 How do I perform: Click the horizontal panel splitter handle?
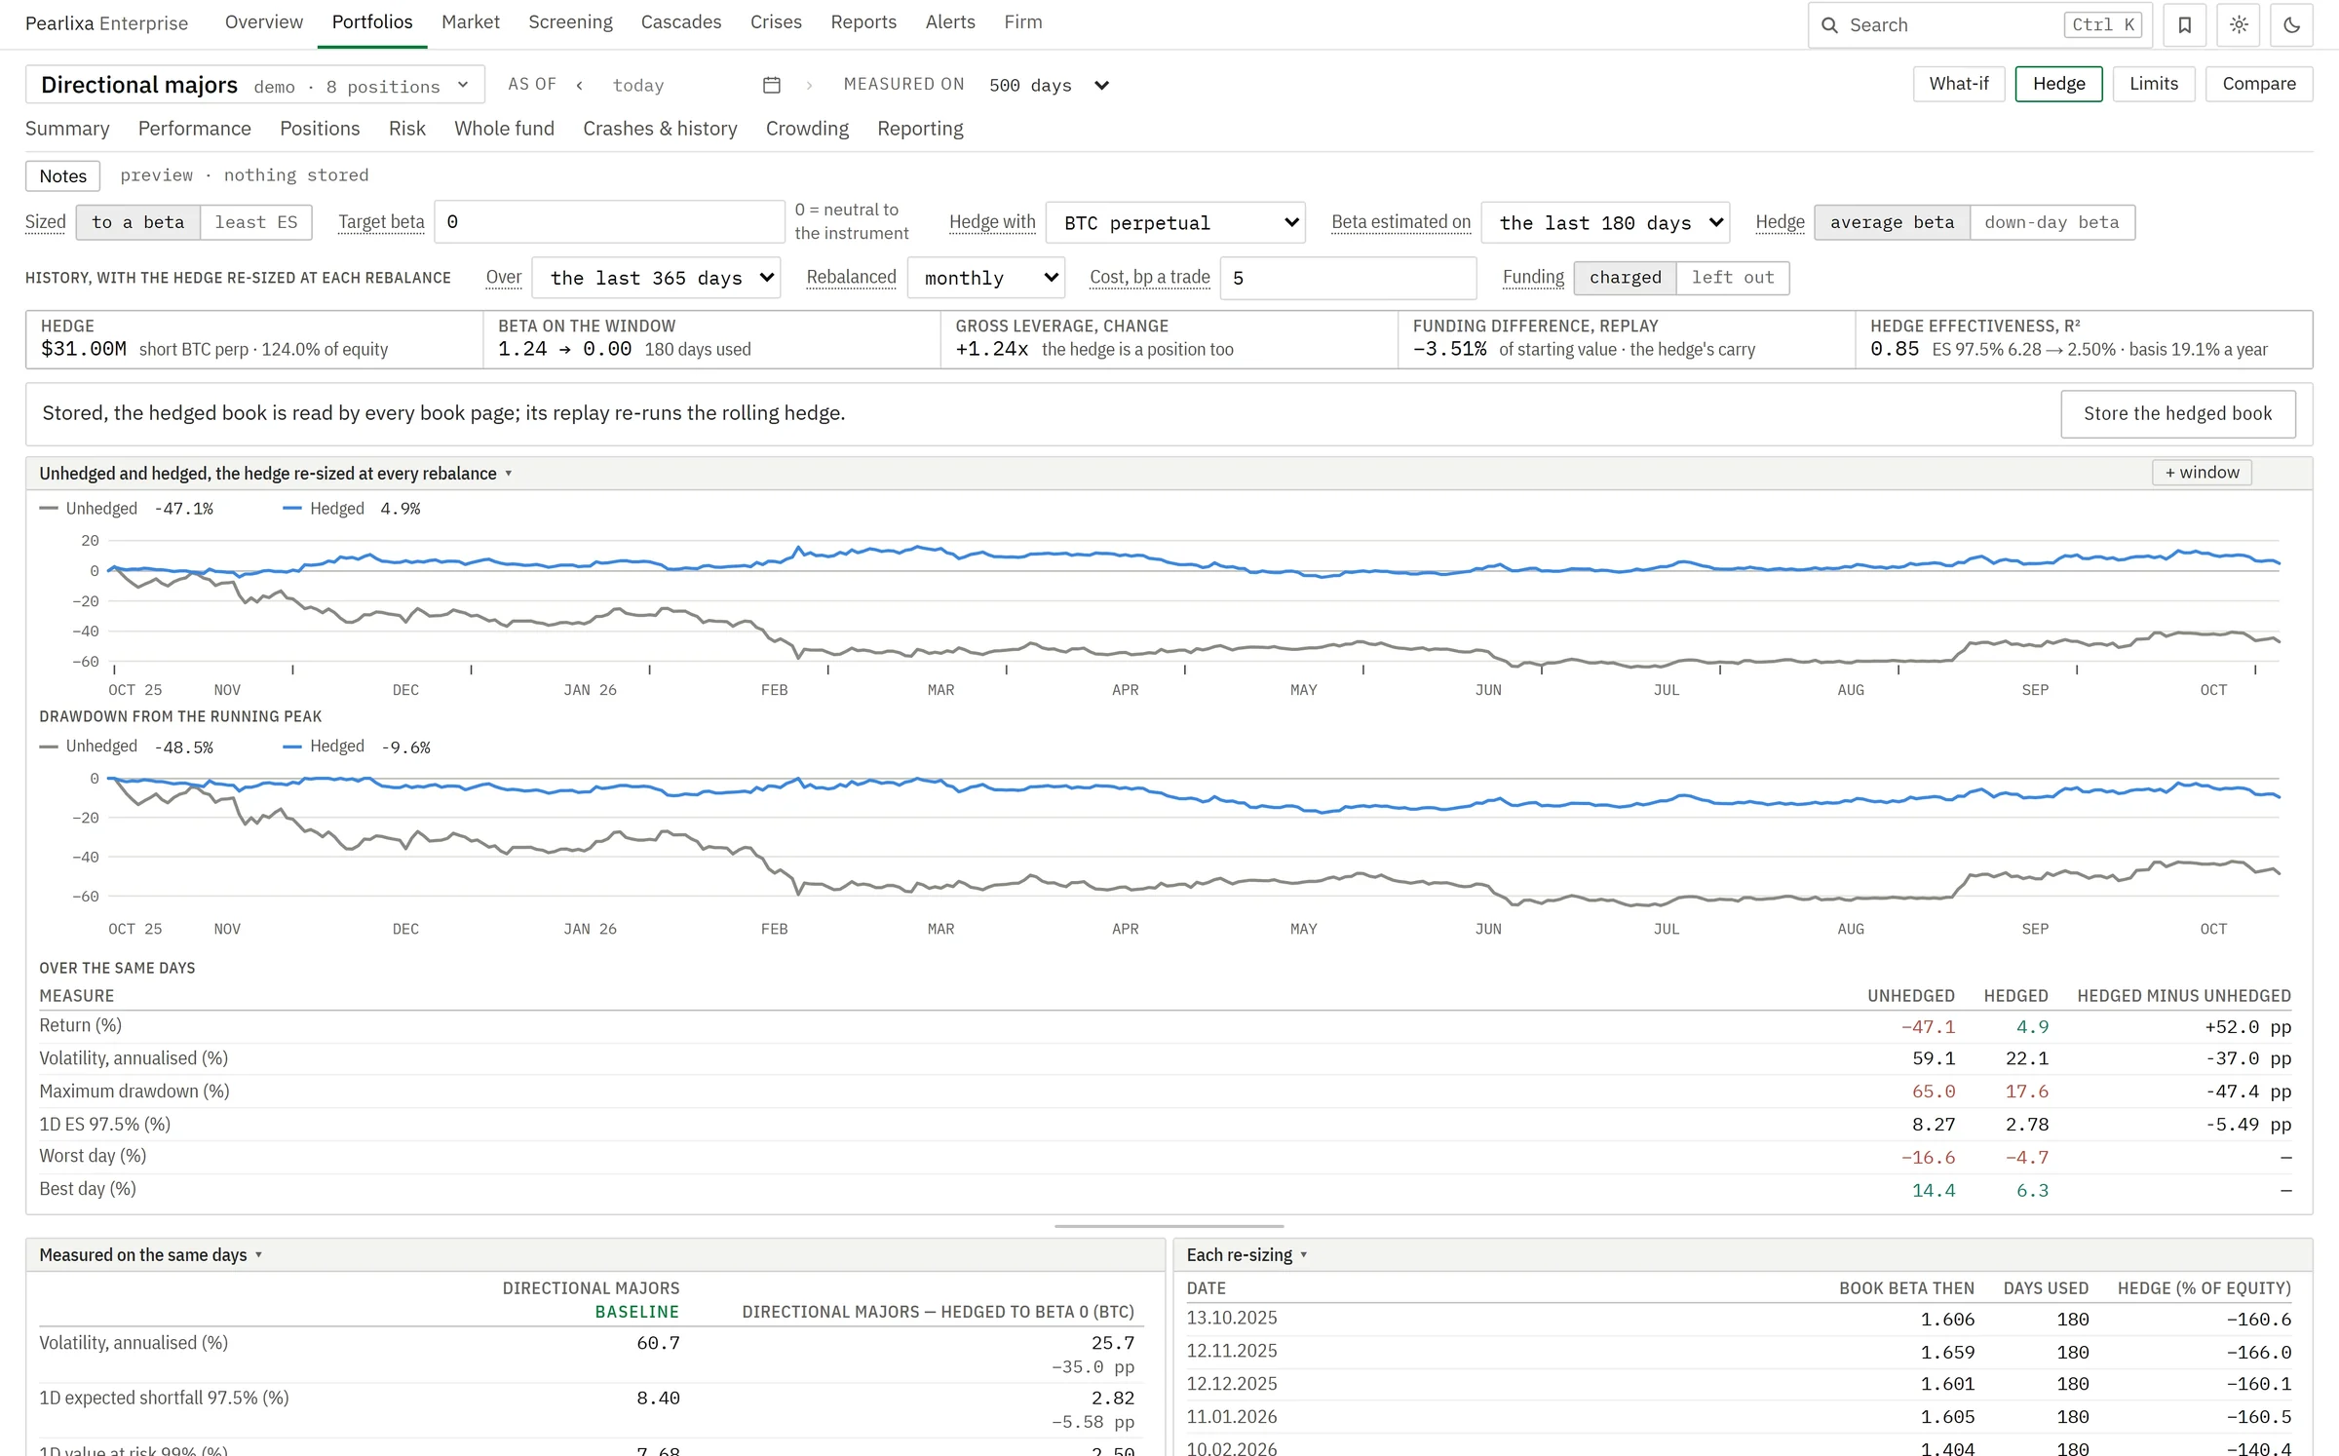(1169, 1226)
